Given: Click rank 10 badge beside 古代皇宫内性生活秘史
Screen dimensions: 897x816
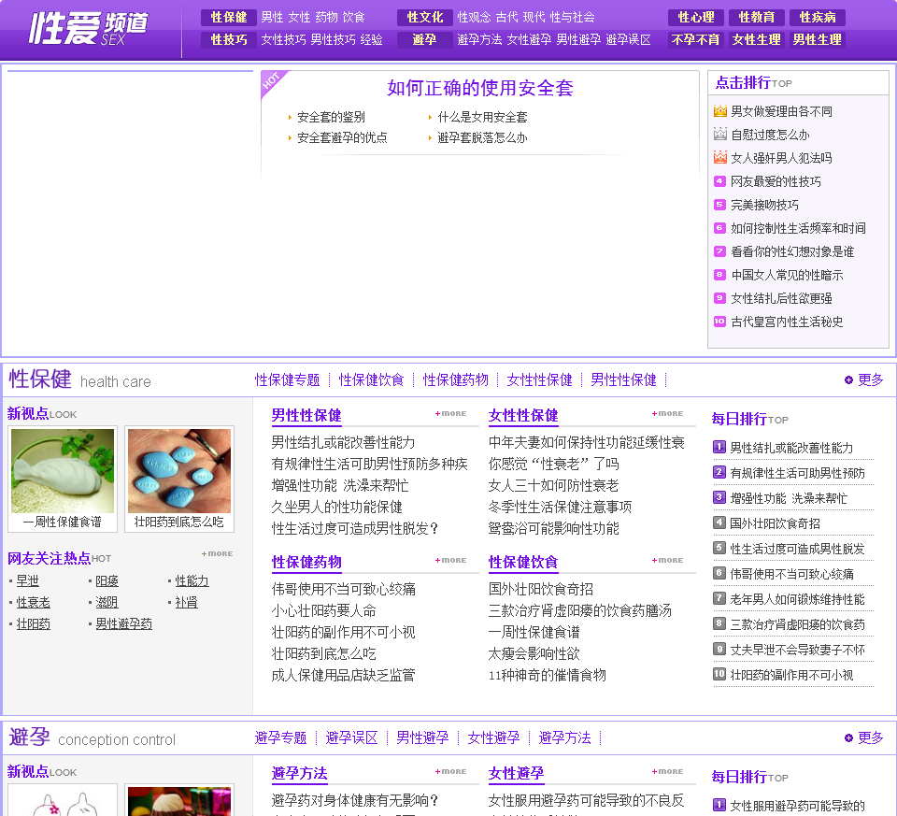Looking at the screenshot, I should point(719,322).
